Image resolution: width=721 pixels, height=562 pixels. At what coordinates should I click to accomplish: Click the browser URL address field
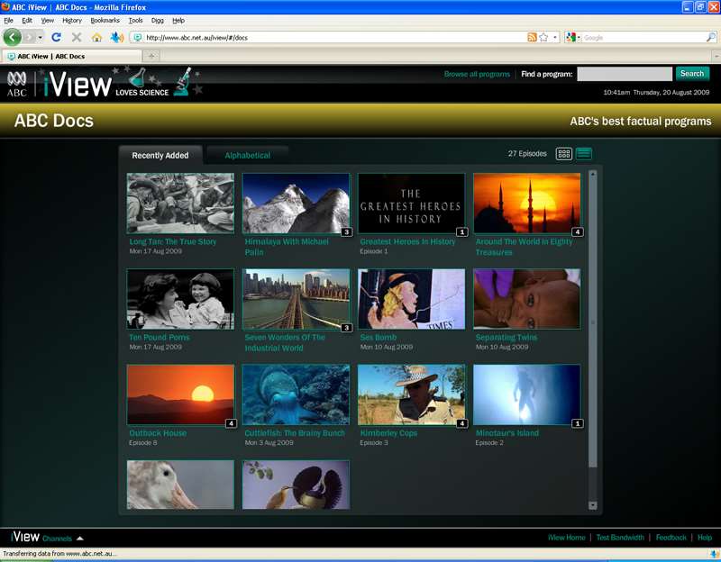pyautogui.click(x=335, y=37)
